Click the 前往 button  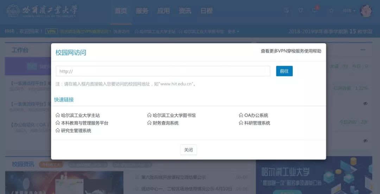point(284,71)
